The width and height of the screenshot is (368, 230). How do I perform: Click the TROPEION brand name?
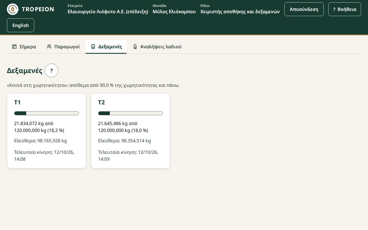[38, 9]
